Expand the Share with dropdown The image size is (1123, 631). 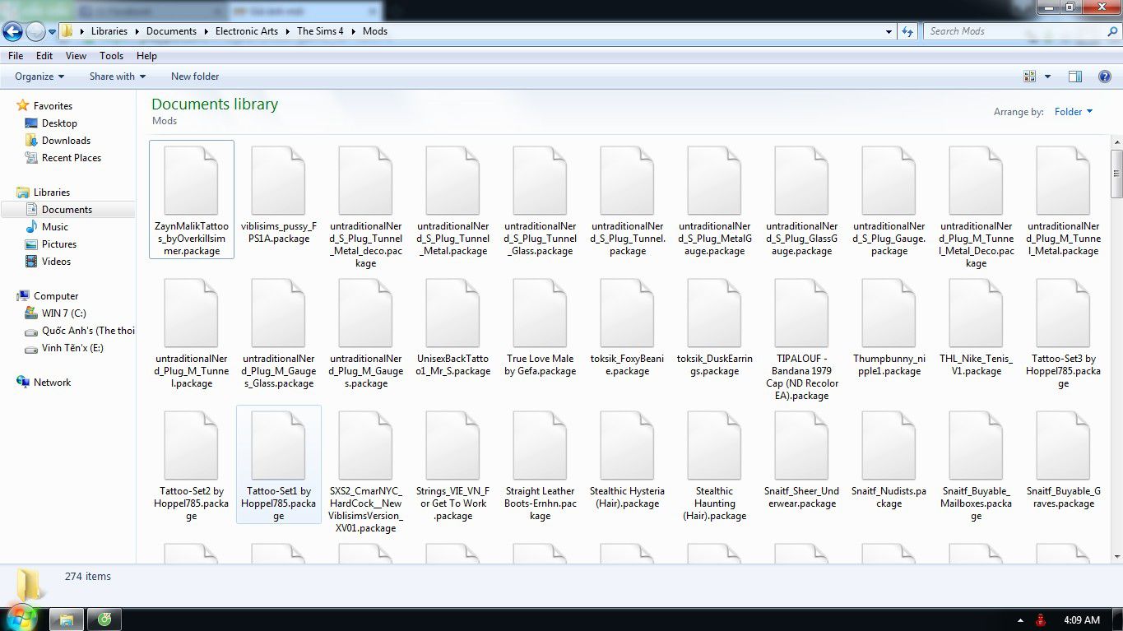[117, 77]
